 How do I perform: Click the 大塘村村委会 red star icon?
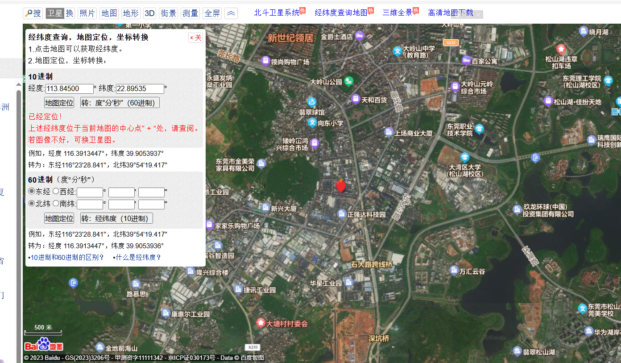pos(261,322)
